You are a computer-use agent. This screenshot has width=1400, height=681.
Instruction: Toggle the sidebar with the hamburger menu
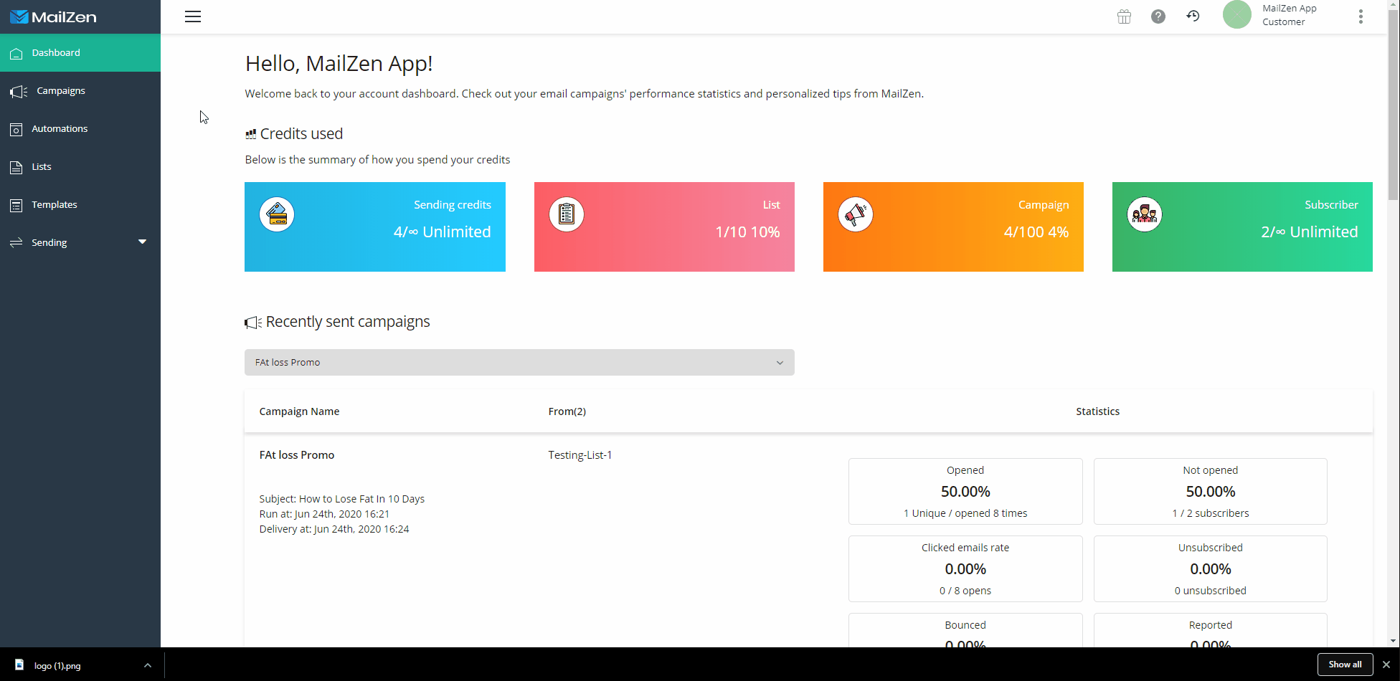coord(192,16)
